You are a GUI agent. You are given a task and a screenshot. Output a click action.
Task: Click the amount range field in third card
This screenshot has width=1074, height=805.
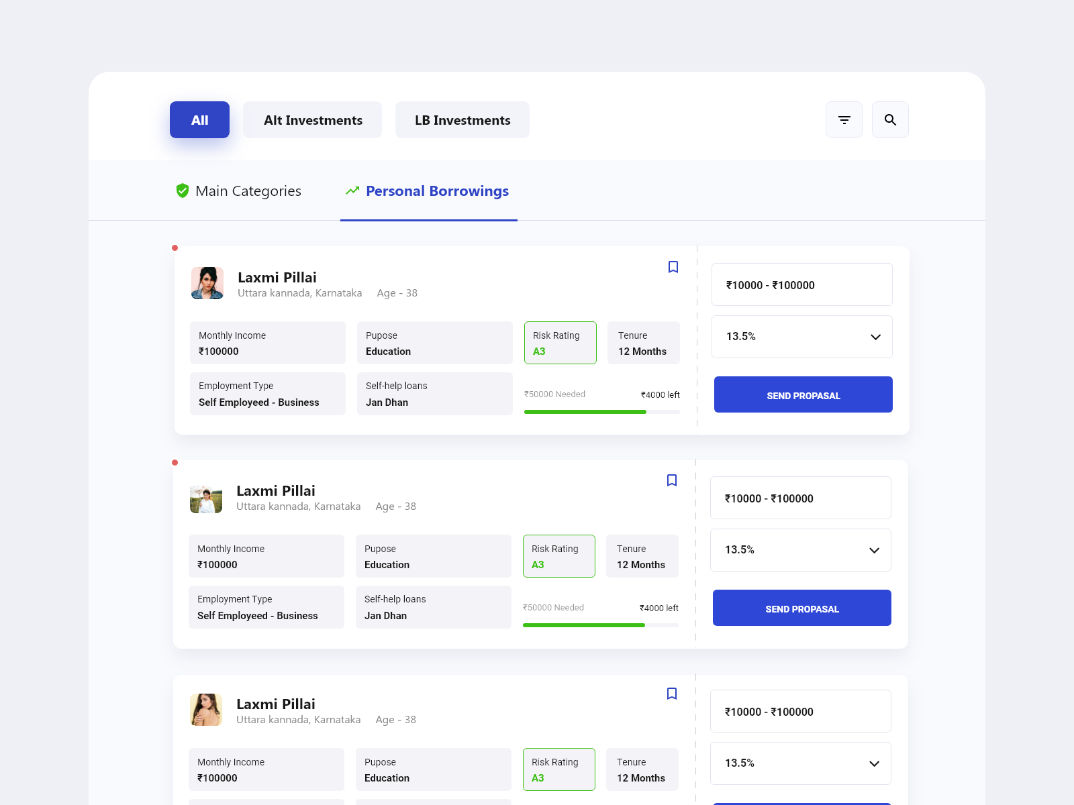click(x=801, y=711)
